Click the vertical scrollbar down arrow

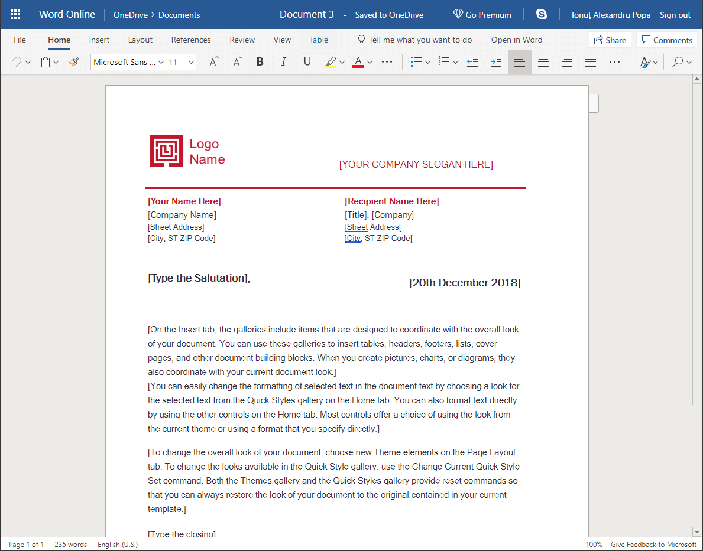pyautogui.click(x=696, y=532)
